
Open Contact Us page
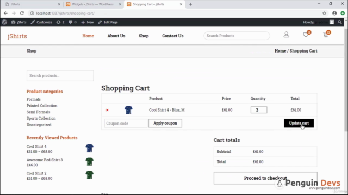(x=173, y=36)
